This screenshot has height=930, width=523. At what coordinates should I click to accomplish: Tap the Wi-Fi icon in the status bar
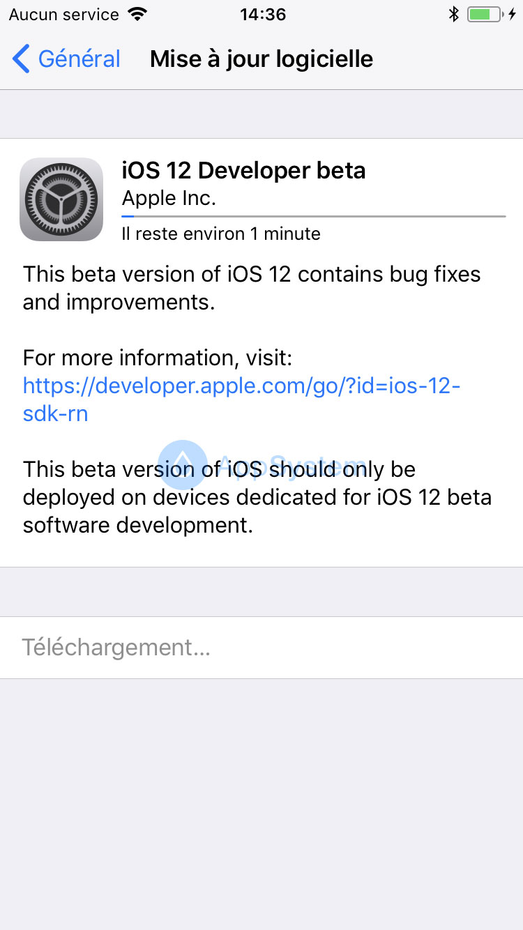[x=137, y=13]
